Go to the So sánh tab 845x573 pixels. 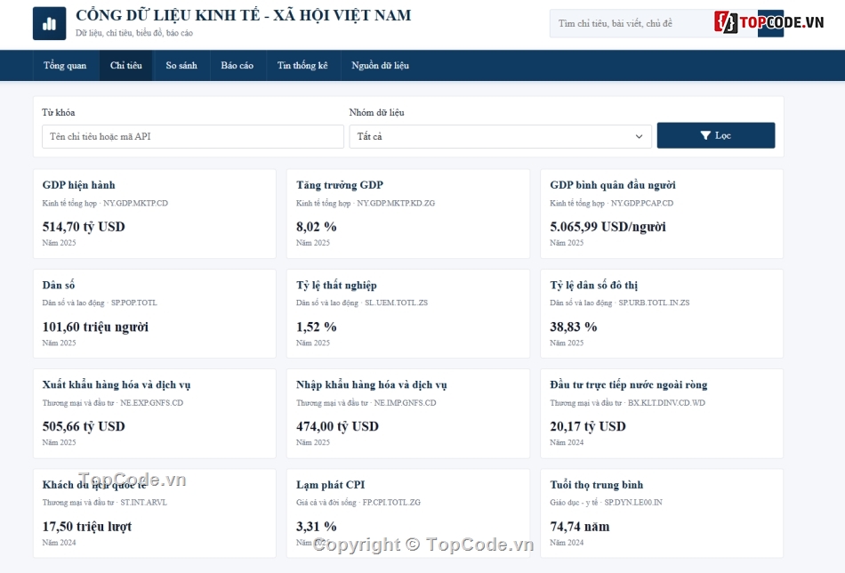coord(181,65)
